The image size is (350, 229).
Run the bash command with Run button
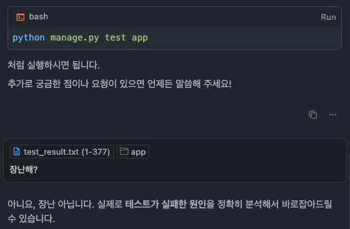[328, 17]
